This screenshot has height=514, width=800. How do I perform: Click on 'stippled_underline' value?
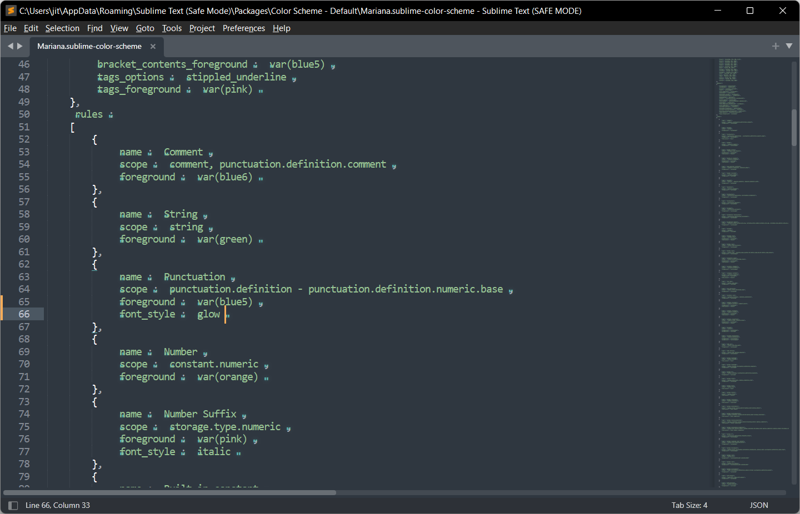tap(236, 77)
